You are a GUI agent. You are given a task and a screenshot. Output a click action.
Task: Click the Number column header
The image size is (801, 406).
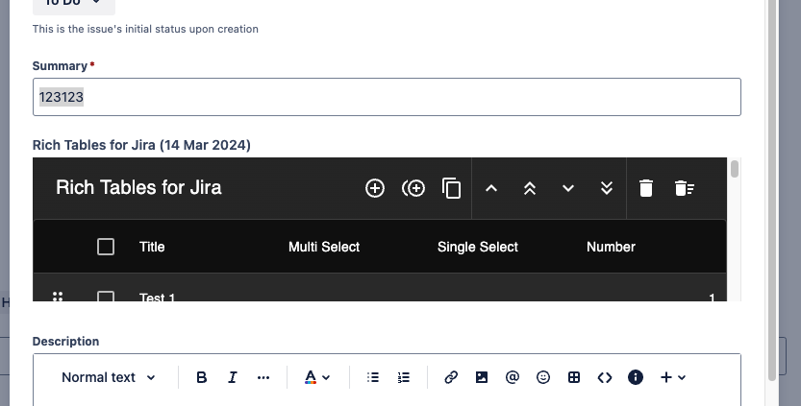pos(611,247)
